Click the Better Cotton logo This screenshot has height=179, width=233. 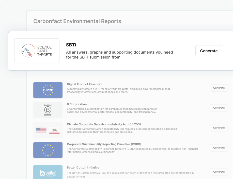coord(48,173)
